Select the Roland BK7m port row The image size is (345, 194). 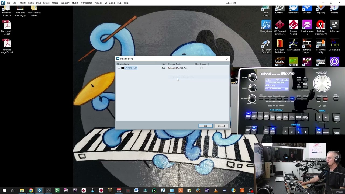tap(131, 68)
